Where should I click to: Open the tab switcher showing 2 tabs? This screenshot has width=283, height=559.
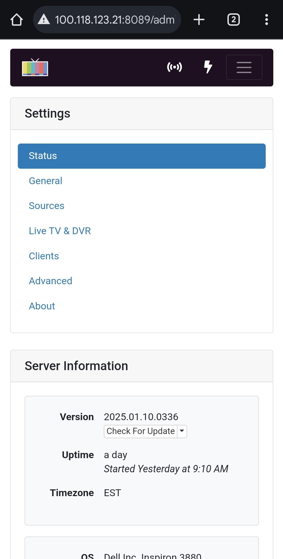pyautogui.click(x=233, y=20)
